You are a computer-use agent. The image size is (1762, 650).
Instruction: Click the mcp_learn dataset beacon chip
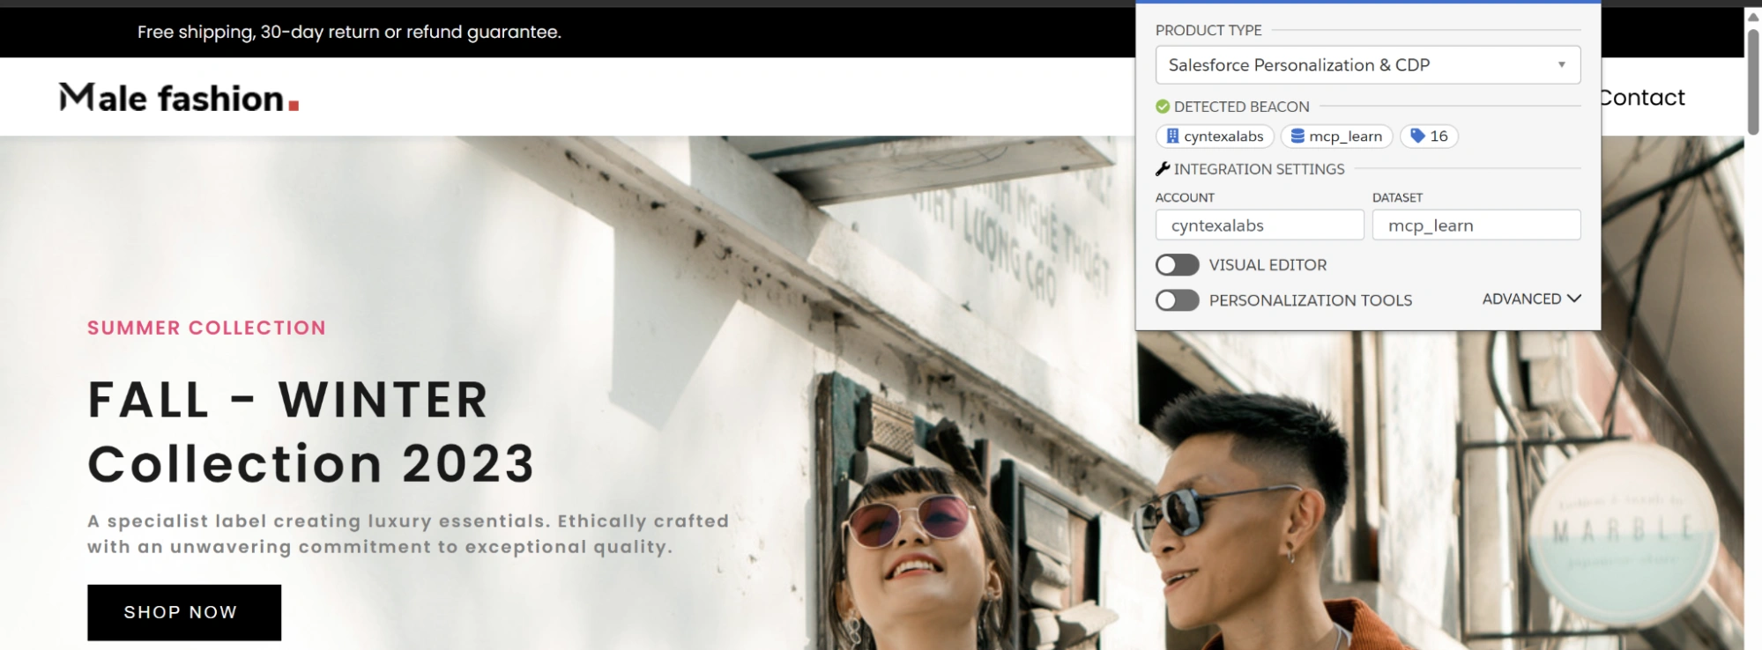pyautogui.click(x=1336, y=136)
